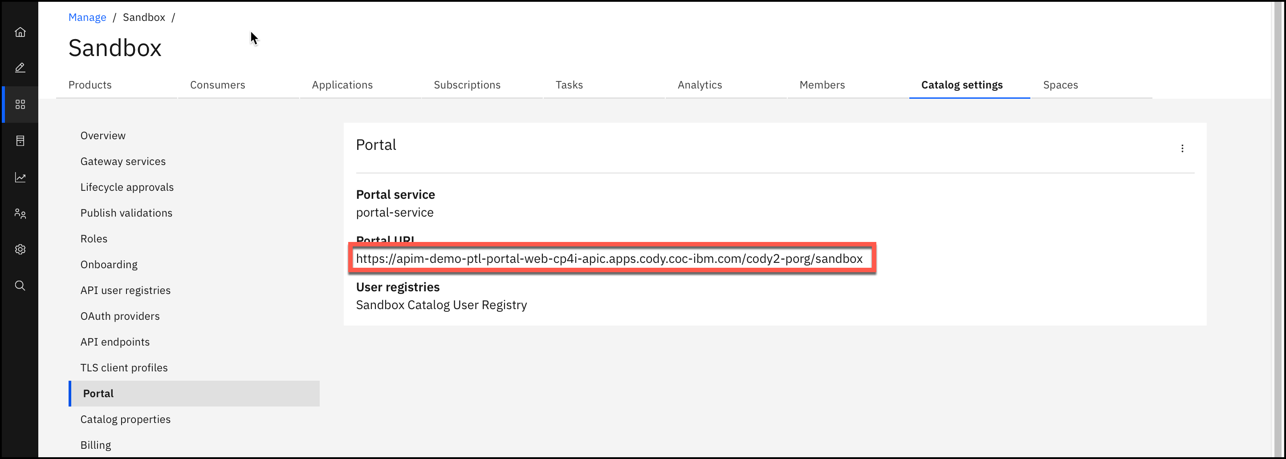Image resolution: width=1286 pixels, height=459 pixels.
Task: Open the Spaces tab
Action: (1060, 85)
